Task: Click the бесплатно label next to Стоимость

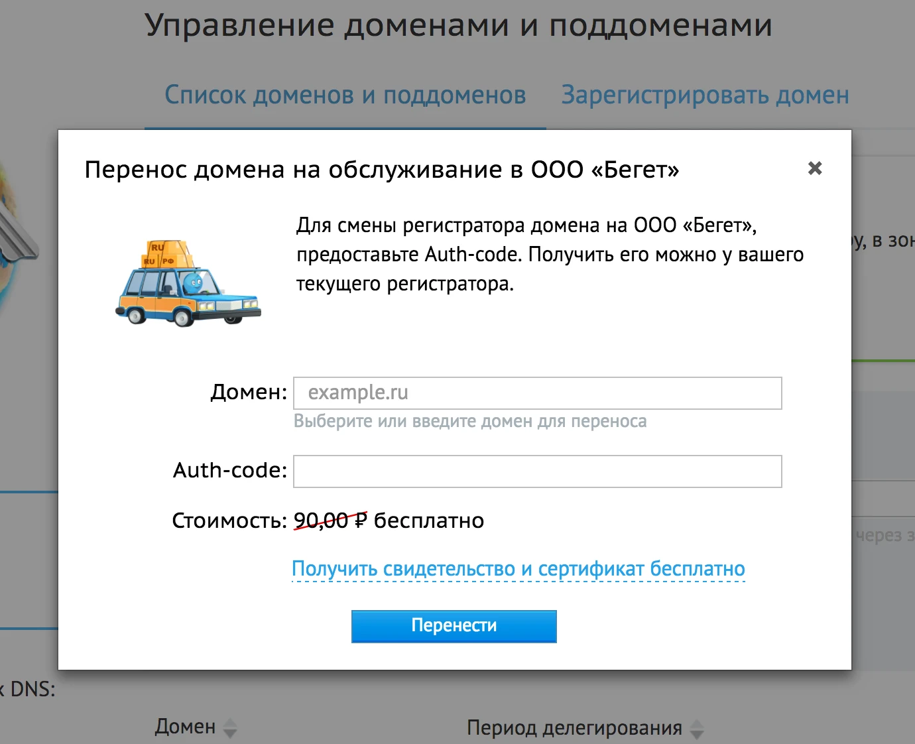Action: pos(430,521)
